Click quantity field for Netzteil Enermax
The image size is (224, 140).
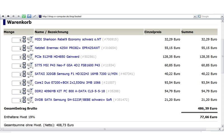tap(17, 49)
